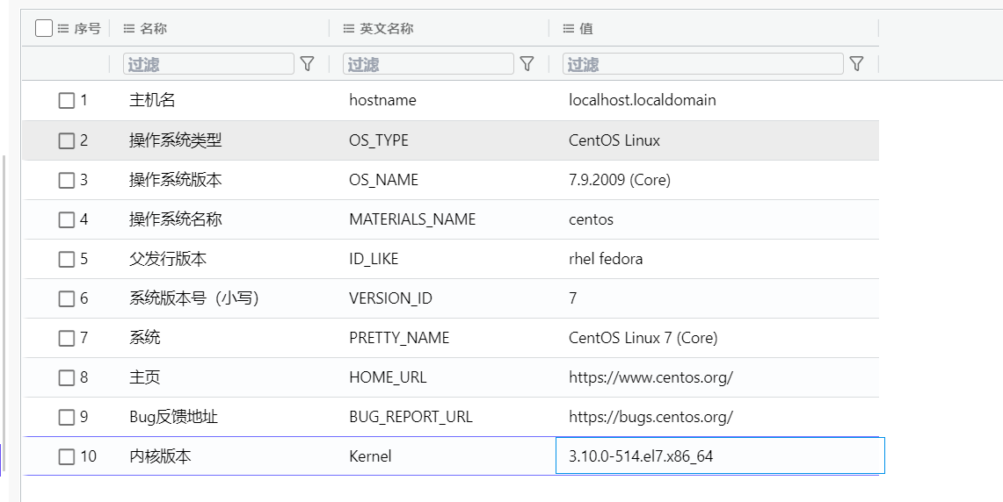Viewport: 1003px width, 502px height.
Task: Open the menu icon beside 值 header
Action: [569, 28]
